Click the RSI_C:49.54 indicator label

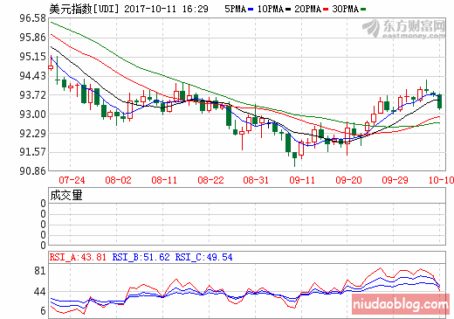203,257
